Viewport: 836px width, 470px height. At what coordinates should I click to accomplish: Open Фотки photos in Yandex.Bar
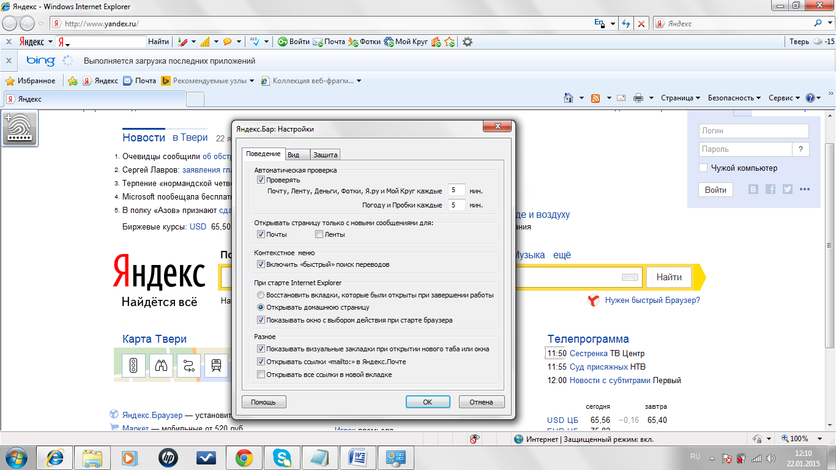tap(365, 42)
